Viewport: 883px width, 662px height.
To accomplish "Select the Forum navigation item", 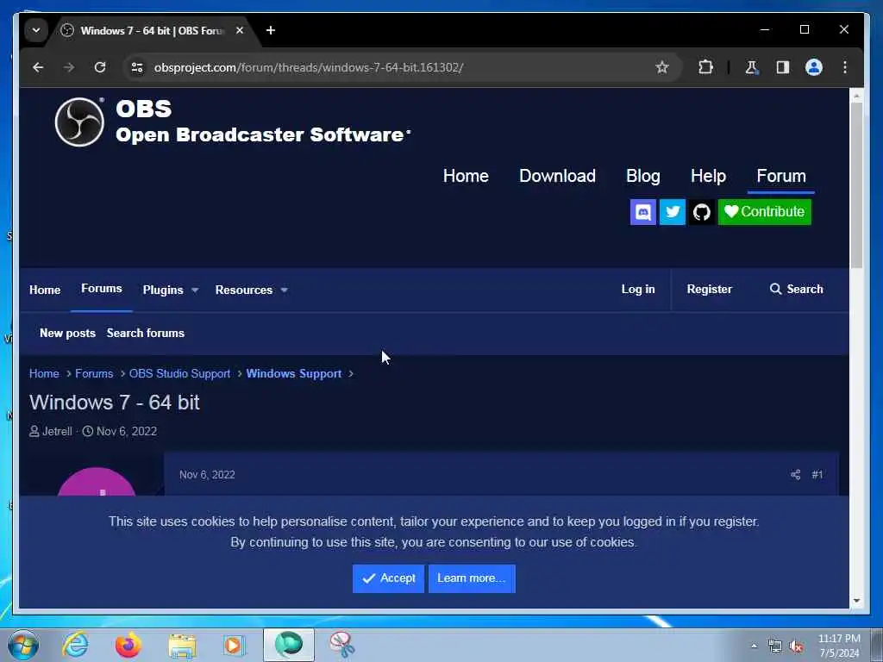I will click(x=780, y=176).
